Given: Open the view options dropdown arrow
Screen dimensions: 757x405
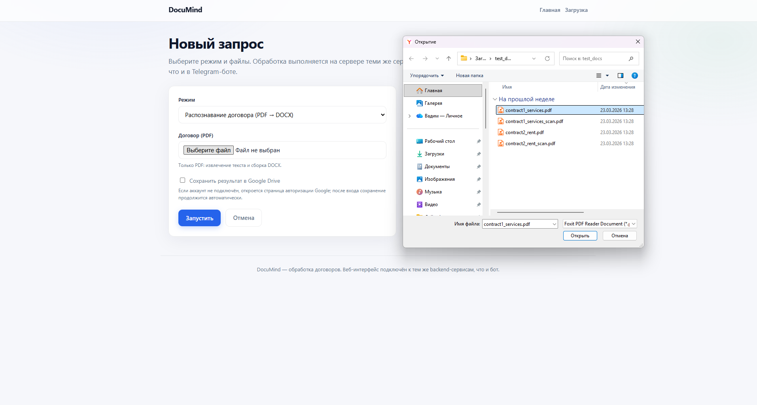Looking at the screenshot, I should tap(607, 76).
